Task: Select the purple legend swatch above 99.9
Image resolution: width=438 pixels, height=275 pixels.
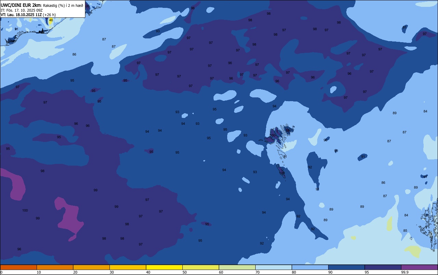Action: [419, 267]
